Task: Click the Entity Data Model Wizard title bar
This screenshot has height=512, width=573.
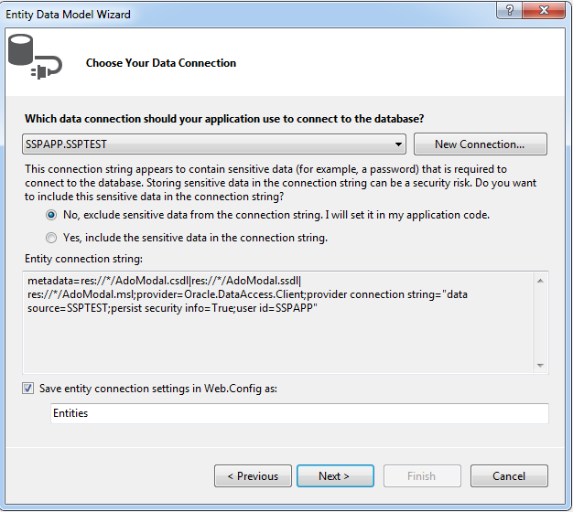Action: [229, 14]
